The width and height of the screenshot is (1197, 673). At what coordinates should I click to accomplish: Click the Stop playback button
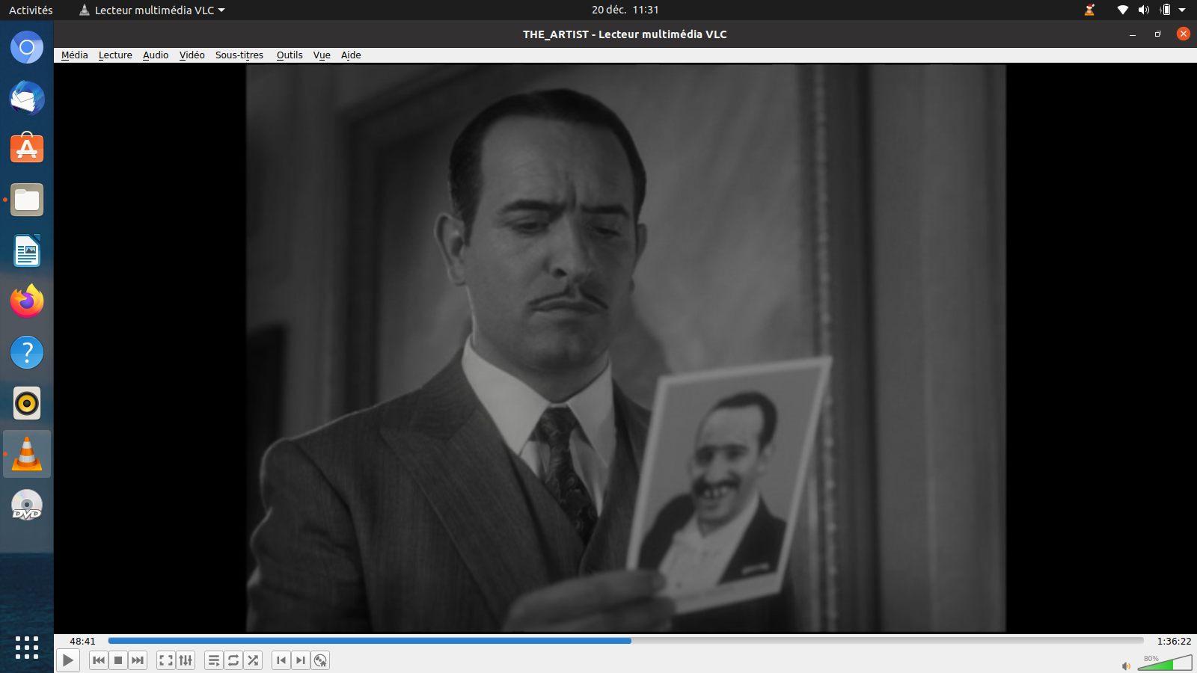(x=118, y=660)
